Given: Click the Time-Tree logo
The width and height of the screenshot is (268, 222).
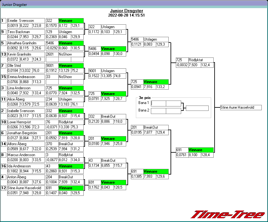Looking at the screenshot, I should coord(227,214).
